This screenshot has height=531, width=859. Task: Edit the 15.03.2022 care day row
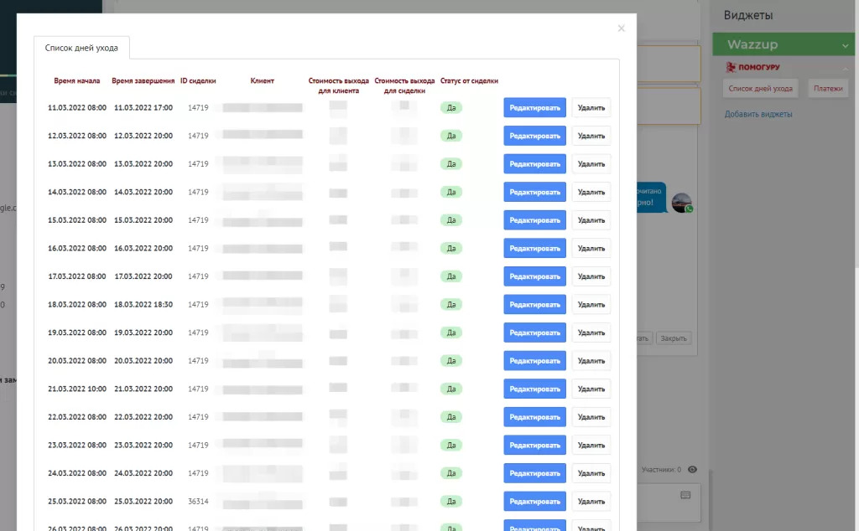(534, 220)
